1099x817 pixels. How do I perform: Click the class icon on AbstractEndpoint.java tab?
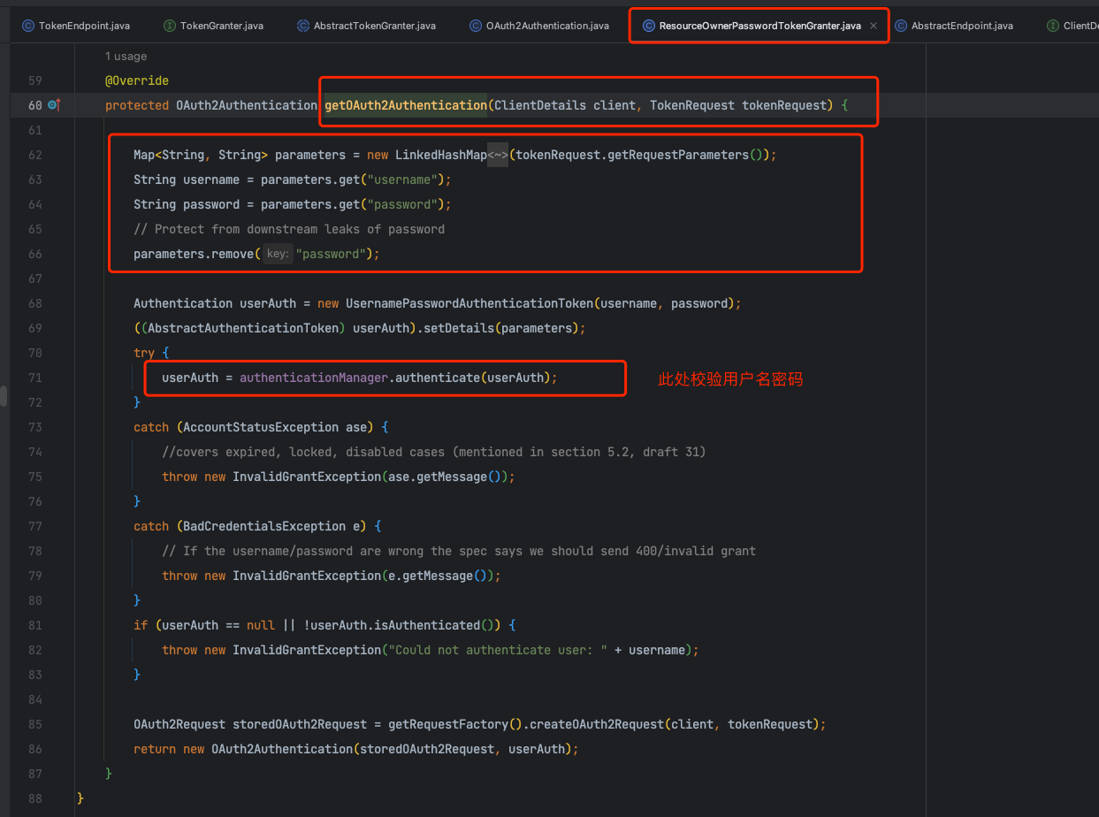pyautogui.click(x=901, y=26)
